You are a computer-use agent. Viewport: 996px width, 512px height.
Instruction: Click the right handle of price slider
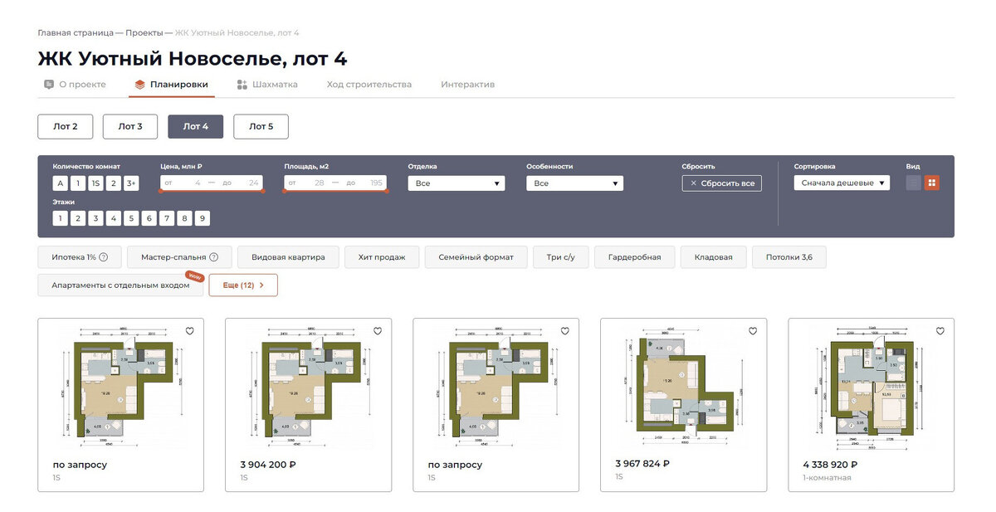[263, 191]
